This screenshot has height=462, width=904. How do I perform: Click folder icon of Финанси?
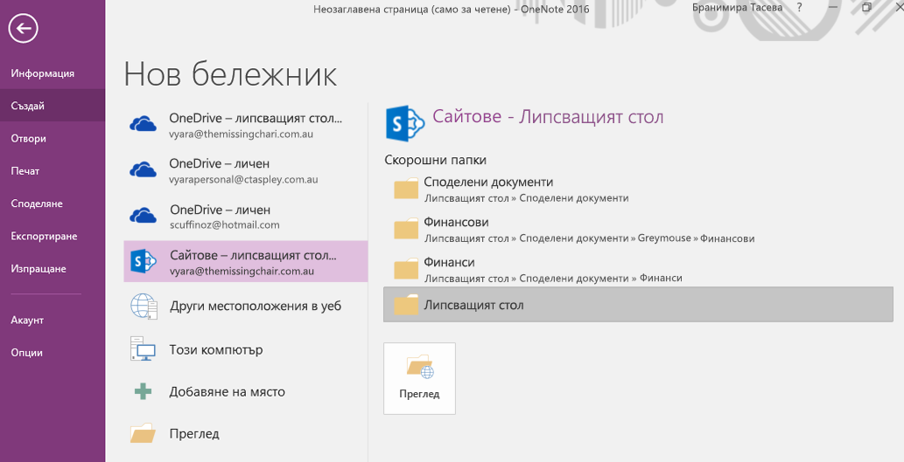[x=406, y=269]
